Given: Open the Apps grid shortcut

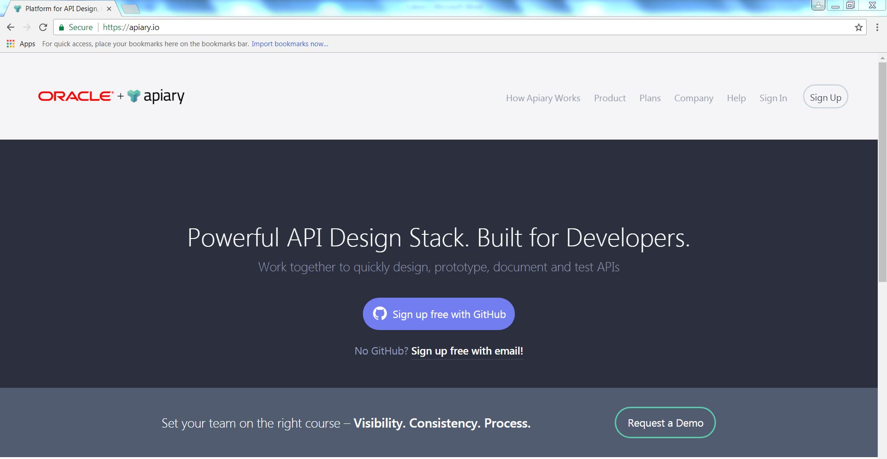Looking at the screenshot, I should (x=11, y=44).
